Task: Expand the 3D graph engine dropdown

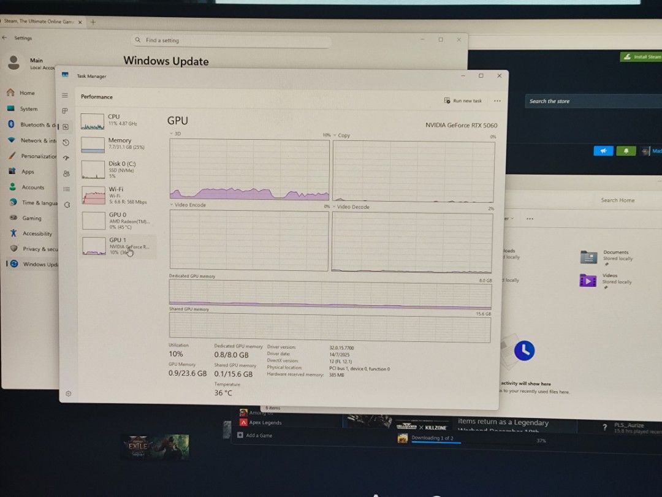Action: point(172,134)
